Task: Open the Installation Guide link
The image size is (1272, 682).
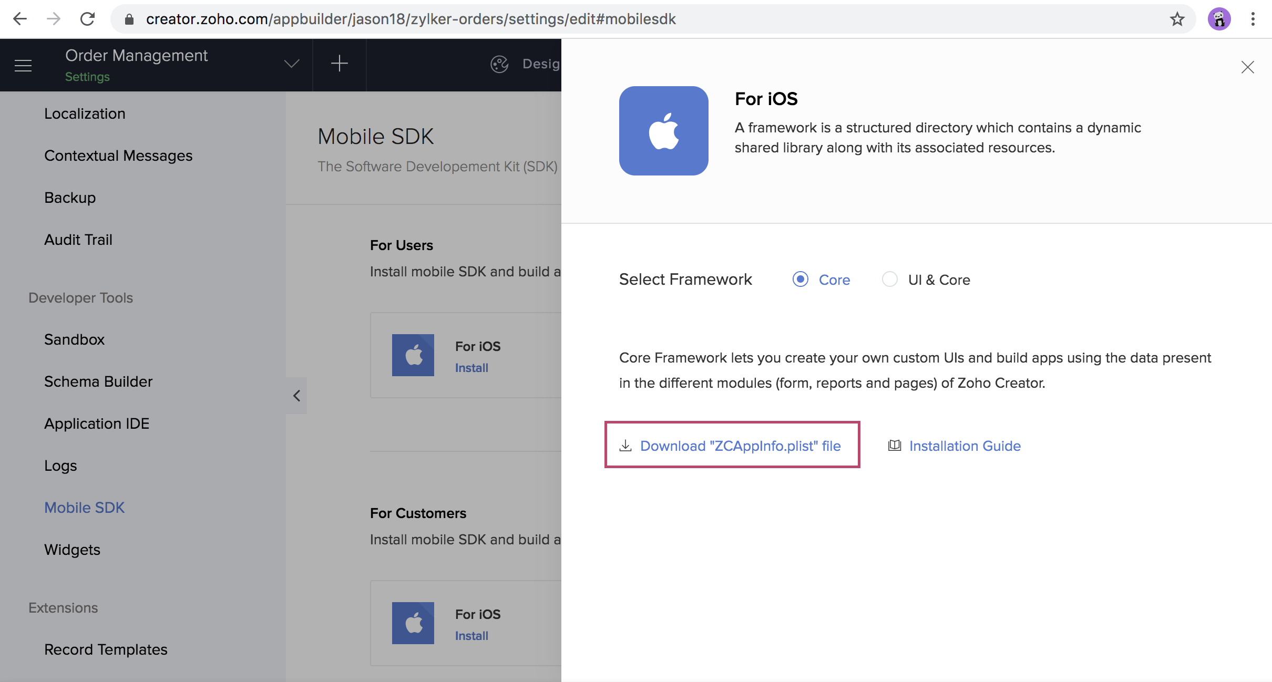Action: pyautogui.click(x=965, y=446)
